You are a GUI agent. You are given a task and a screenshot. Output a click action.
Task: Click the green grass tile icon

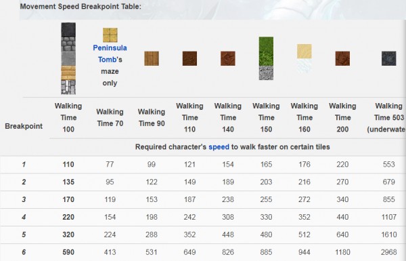point(266,51)
